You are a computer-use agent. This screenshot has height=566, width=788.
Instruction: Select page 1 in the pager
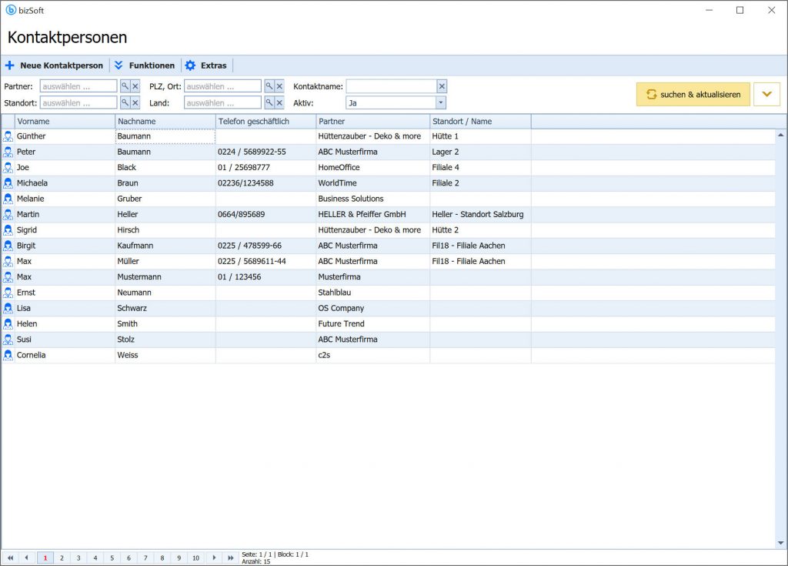click(45, 558)
